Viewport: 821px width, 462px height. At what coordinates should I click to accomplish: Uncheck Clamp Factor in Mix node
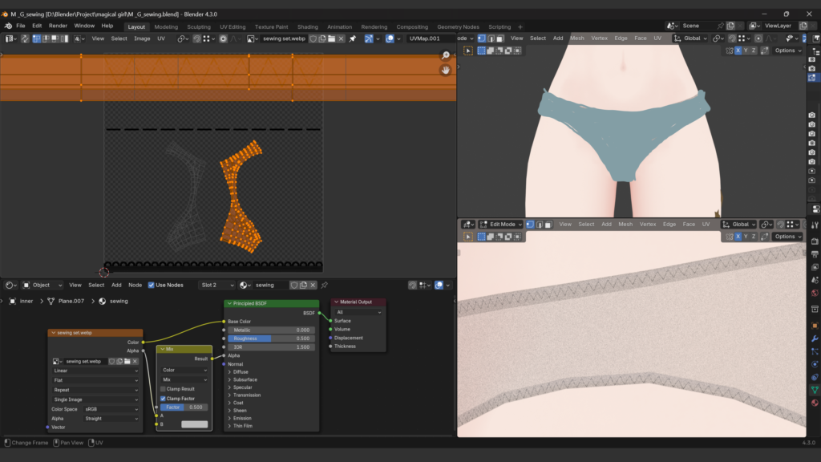point(164,399)
